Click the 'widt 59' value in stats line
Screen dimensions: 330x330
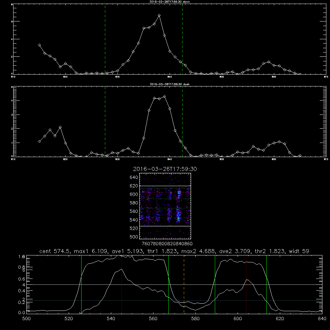[x=299, y=251]
